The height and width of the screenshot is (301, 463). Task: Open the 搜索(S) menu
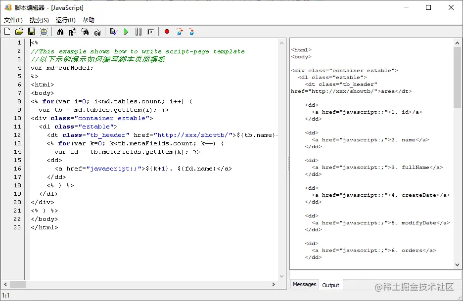[39, 20]
